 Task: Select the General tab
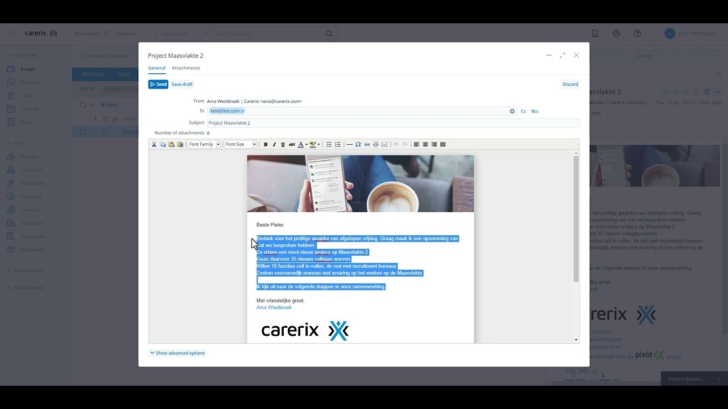157,68
